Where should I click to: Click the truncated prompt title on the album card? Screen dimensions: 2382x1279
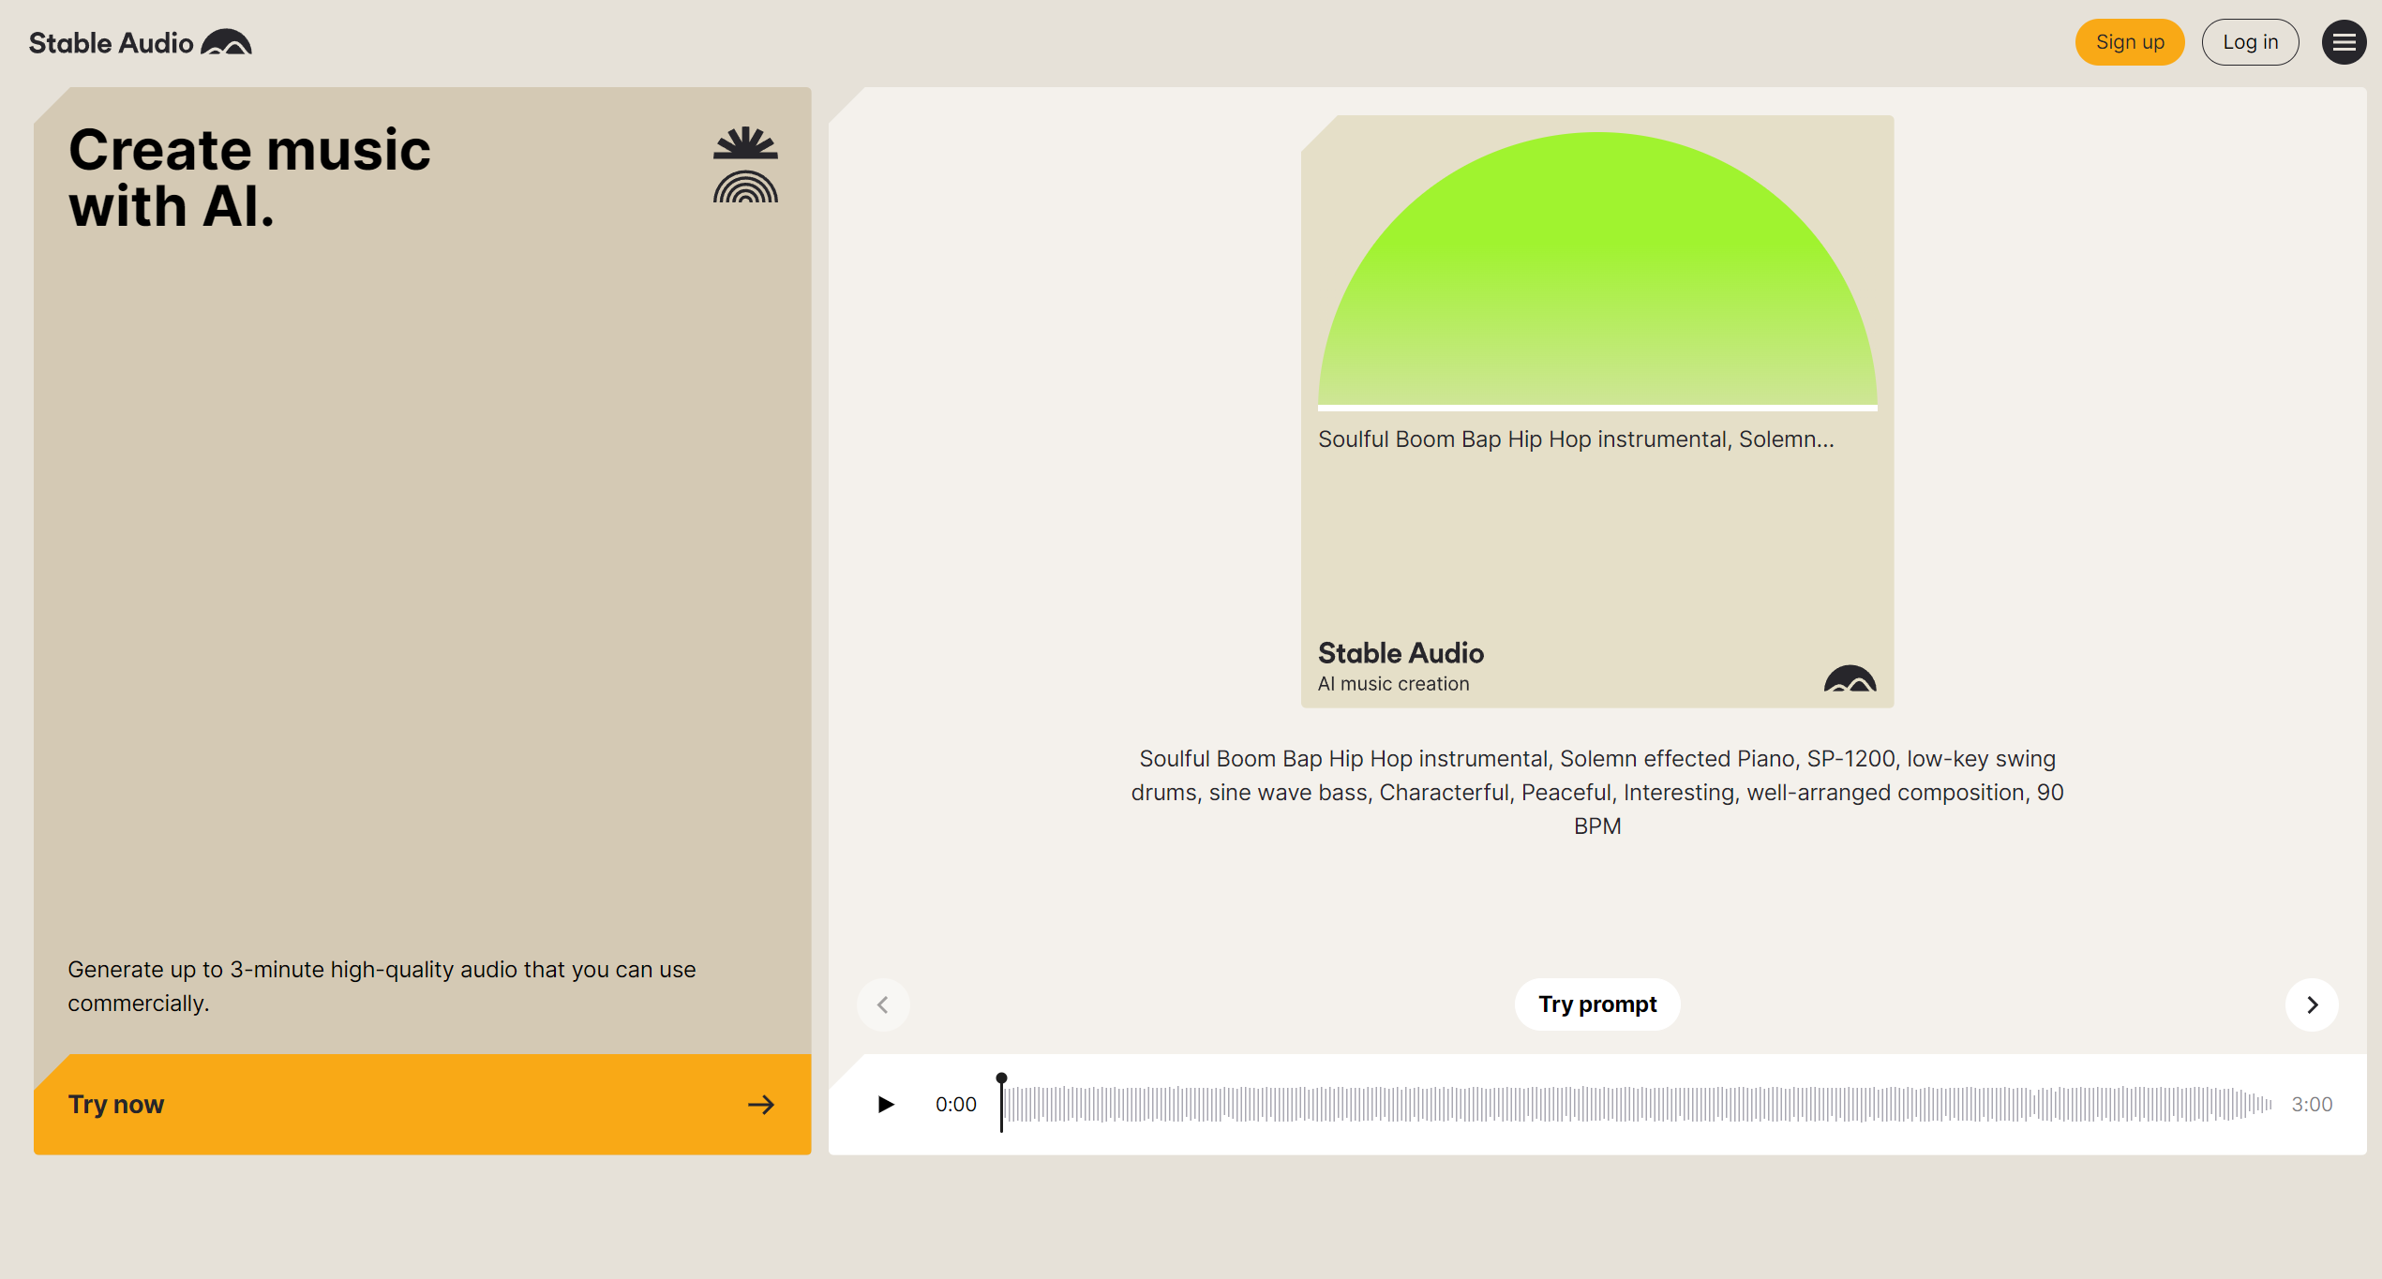pyautogui.click(x=1576, y=438)
